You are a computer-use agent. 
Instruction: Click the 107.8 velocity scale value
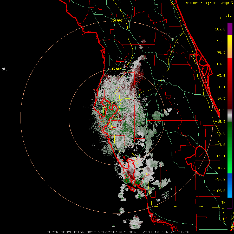220,29
